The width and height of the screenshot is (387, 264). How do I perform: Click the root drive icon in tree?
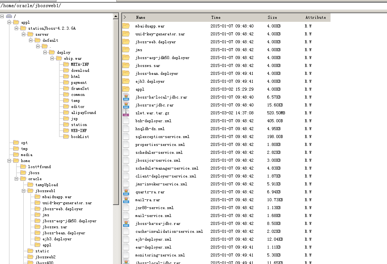[9, 16]
